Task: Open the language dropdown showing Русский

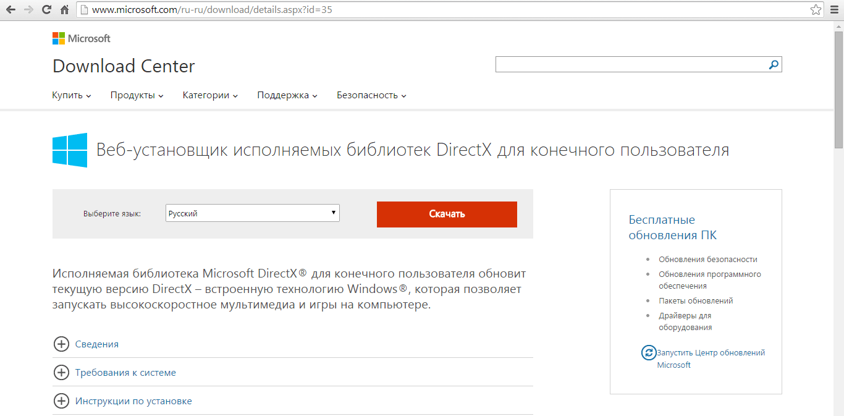Action: (x=253, y=213)
